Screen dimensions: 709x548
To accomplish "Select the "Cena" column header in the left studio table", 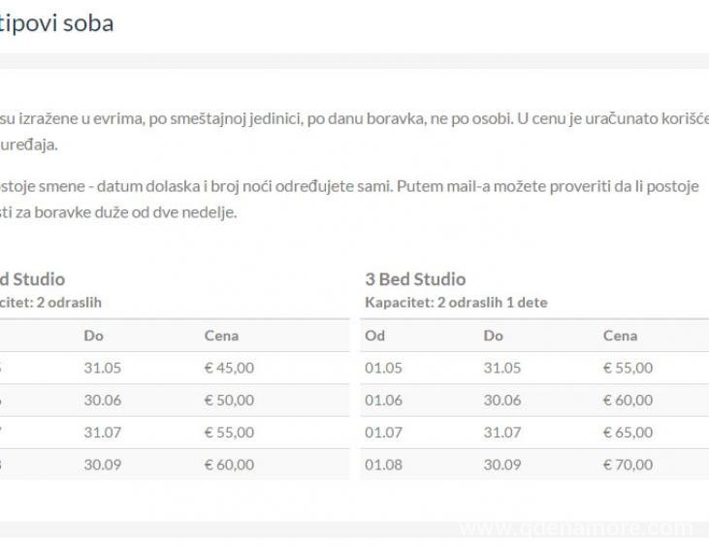I will 221,336.
